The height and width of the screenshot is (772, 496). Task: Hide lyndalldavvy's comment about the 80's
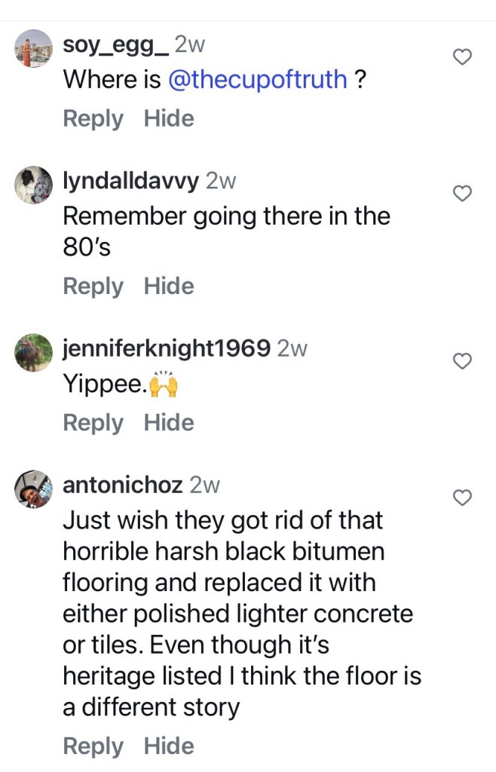[x=169, y=286]
